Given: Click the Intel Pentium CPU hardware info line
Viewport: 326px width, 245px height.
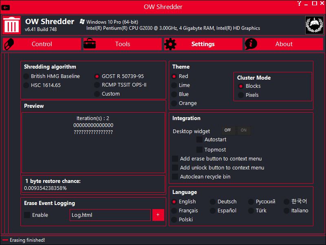Looking at the screenshot, I should [x=173, y=28].
